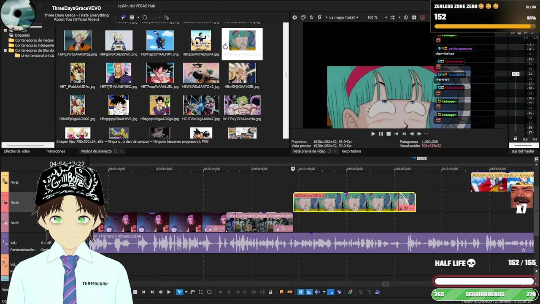Toggle Lock event padlock icon
540x304 pixels.
coord(270,292)
